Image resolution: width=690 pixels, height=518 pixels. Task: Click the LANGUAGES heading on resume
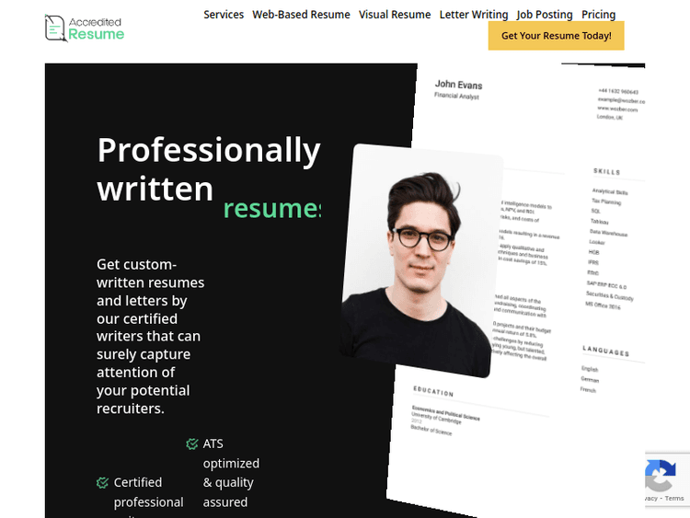pyautogui.click(x=606, y=351)
